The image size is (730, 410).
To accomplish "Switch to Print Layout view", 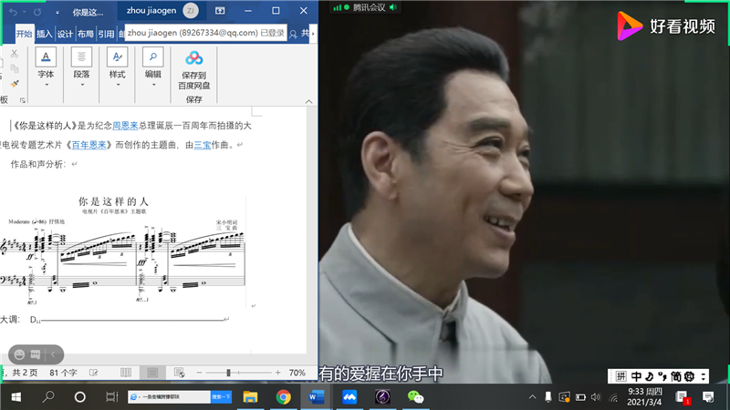I will 152,373.
